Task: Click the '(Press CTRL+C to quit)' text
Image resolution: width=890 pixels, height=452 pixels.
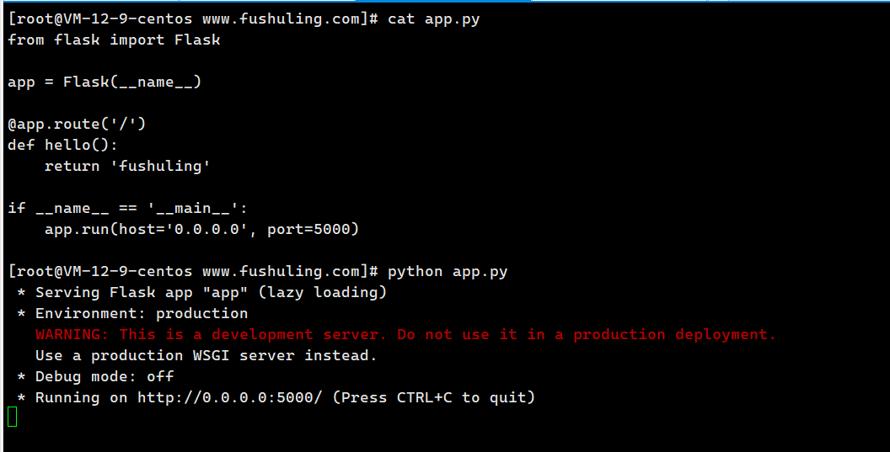Action: point(433,397)
